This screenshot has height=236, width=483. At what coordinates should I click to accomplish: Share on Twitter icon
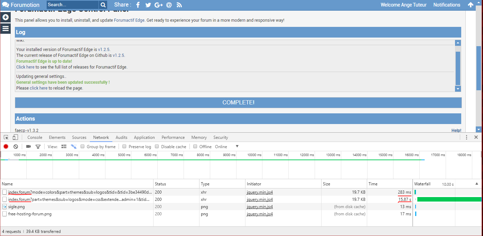click(148, 5)
